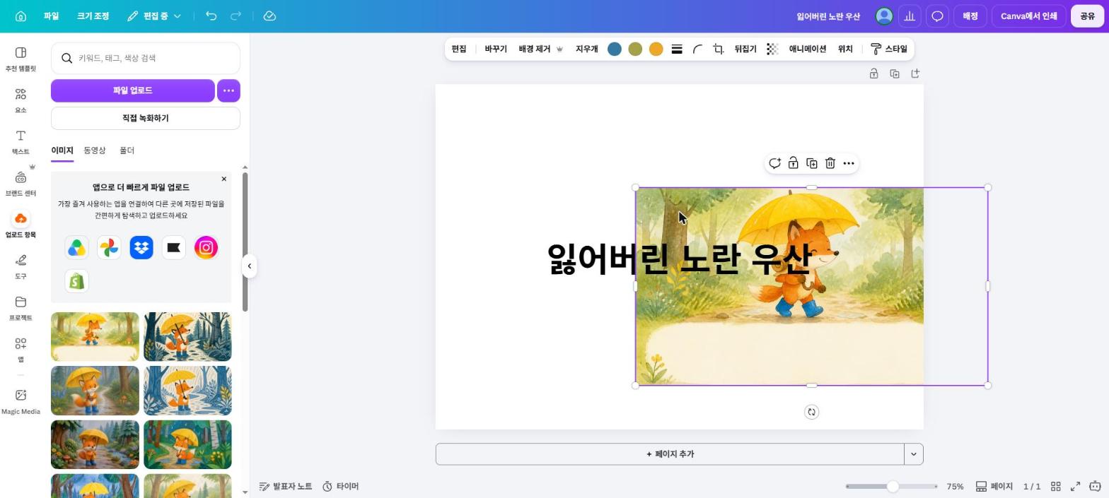
Task: Open more options on floating toolbar
Action: [x=849, y=163]
